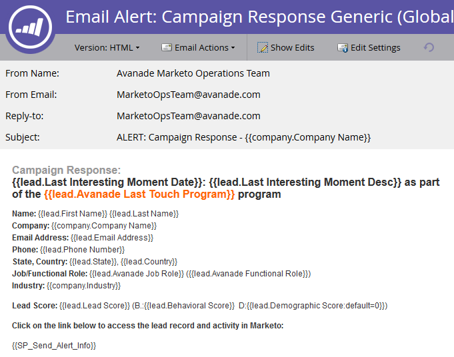This screenshot has width=454, height=357.
Task: Click the Email Alert title in header
Action: (x=259, y=17)
